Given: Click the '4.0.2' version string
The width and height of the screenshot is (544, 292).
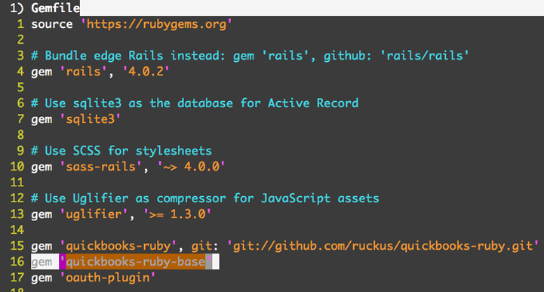Looking at the screenshot, I should coord(146,72).
